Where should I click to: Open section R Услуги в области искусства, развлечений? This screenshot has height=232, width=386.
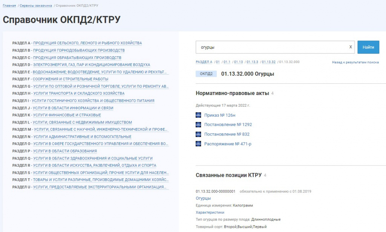[95, 165]
